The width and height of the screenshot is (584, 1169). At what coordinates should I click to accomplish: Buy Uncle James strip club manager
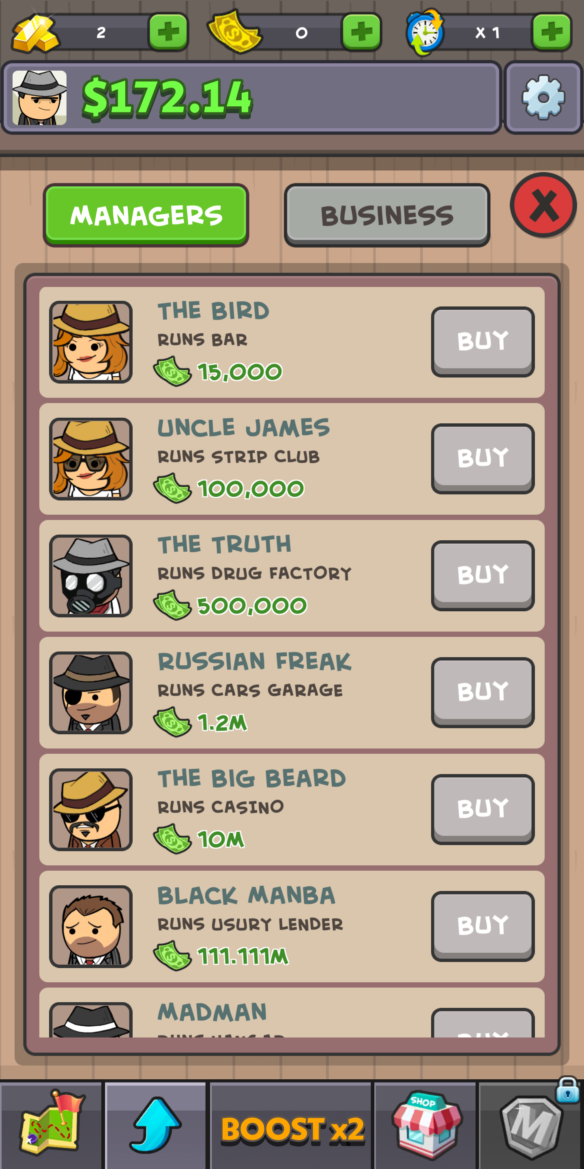tap(483, 458)
